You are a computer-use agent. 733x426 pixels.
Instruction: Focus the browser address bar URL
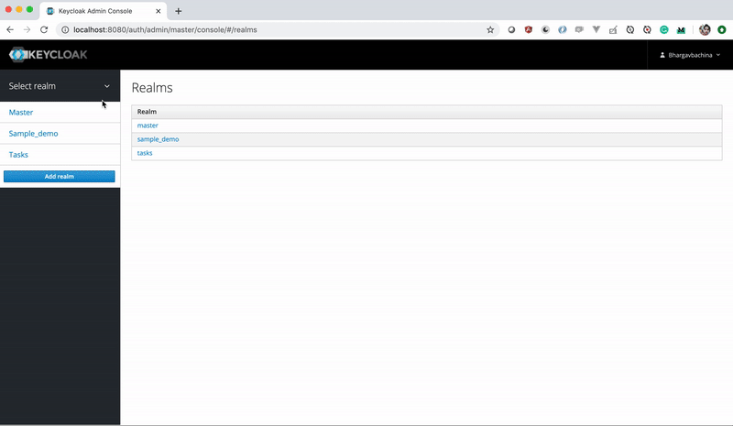pos(166,29)
